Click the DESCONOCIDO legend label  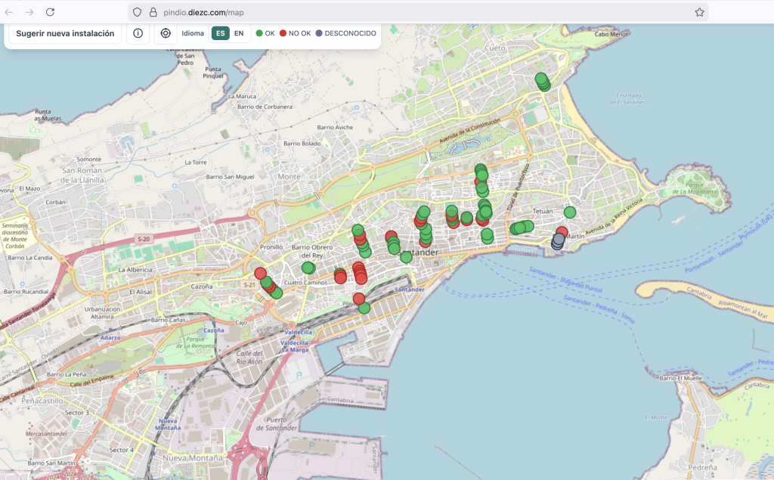coord(350,33)
